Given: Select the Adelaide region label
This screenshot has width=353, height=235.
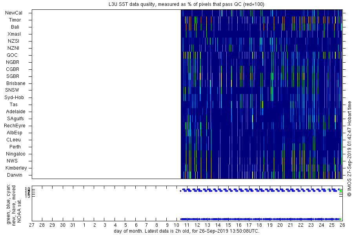Looking at the screenshot, I should click(16, 112).
